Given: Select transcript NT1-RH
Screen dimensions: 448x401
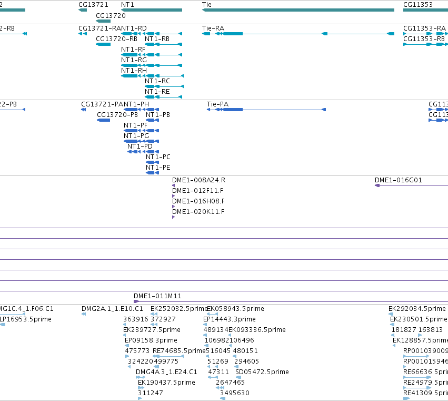Looking at the screenshot, I should coord(152,76).
